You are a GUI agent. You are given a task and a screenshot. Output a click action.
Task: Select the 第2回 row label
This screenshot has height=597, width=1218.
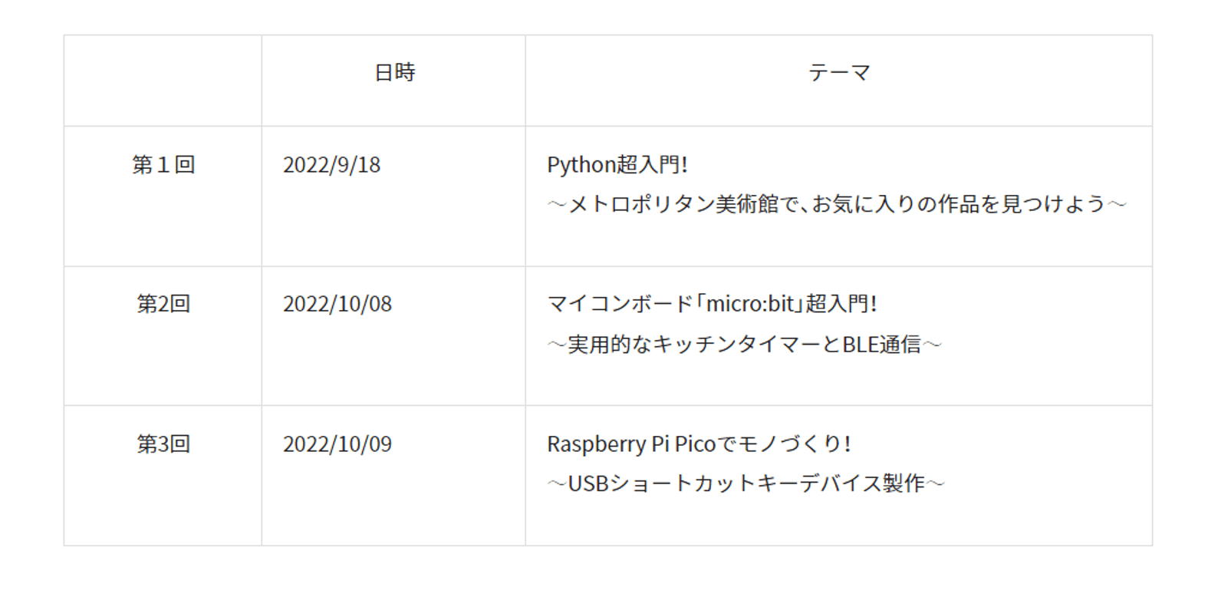pos(163,304)
